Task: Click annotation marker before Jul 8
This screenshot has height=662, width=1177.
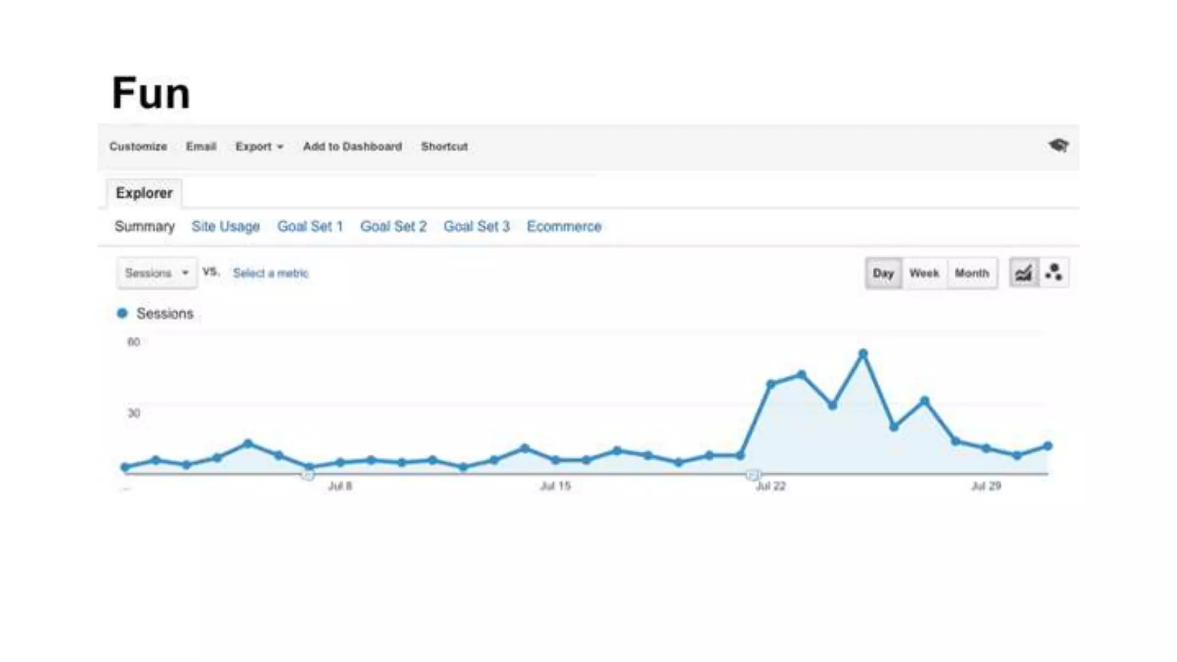Action: pyautogui.click(x=308, y=475)
